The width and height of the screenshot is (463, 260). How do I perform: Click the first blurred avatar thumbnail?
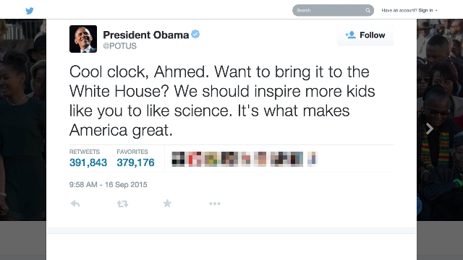pos(178,159)
